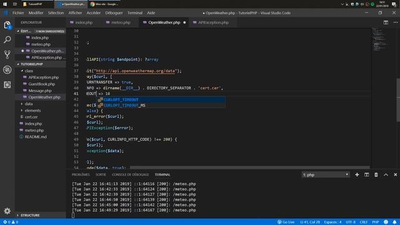400x225 pixels.
Task: Maximize the panel with up chevron
Action: click(x=386, y=175)
